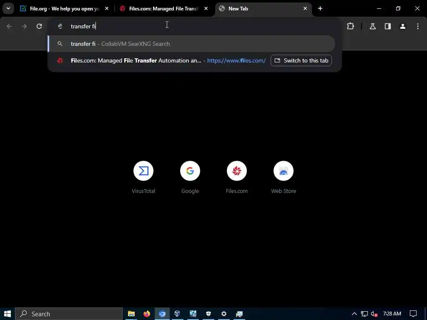Click the muted volume tray icon
427x320 pixels.
(x=374, y=314)
